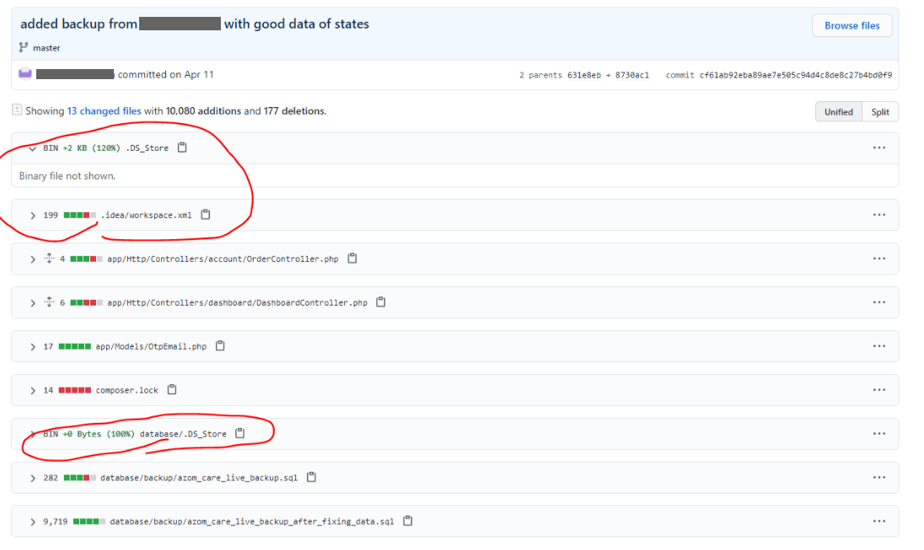Expand the composer.lock diff
Image resolution: width=924 pixels, height=550 pixels.
pyautogui.click(x=32, y=391)
